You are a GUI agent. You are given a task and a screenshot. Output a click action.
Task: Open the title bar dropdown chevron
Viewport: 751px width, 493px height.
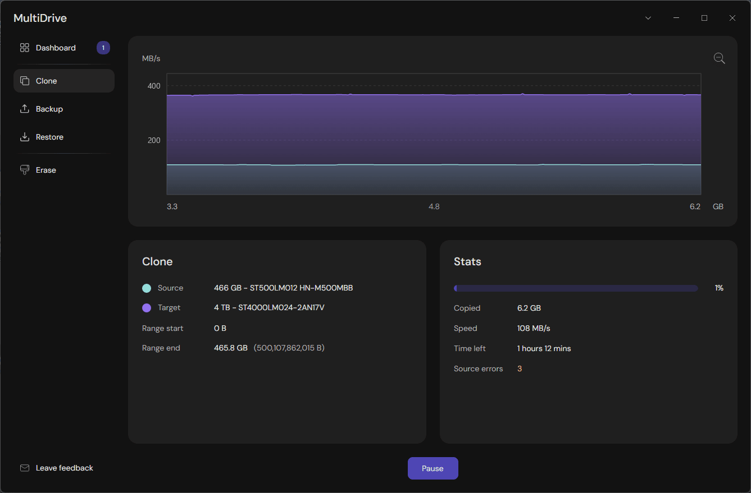click(648, 17)
